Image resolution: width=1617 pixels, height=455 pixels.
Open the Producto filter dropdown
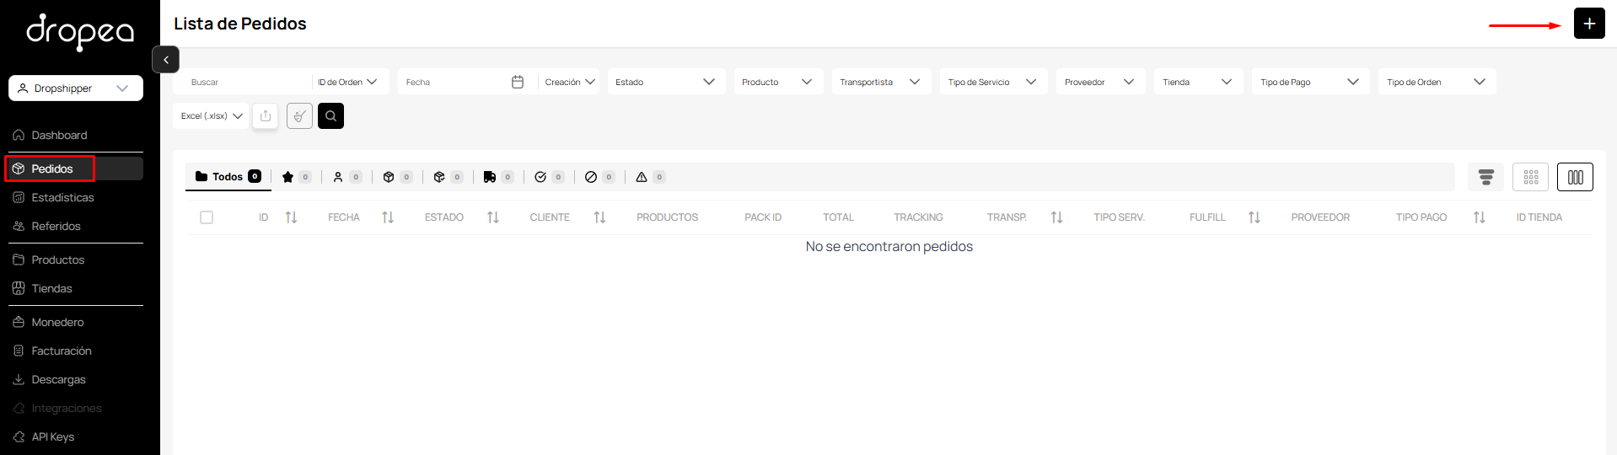click(778, 82)
